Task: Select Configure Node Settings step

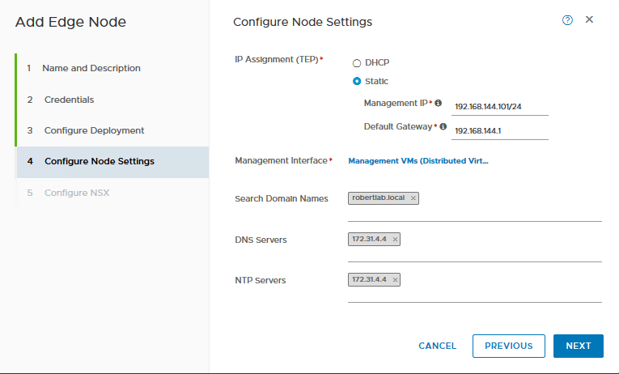Action: [x=99, y=161]
